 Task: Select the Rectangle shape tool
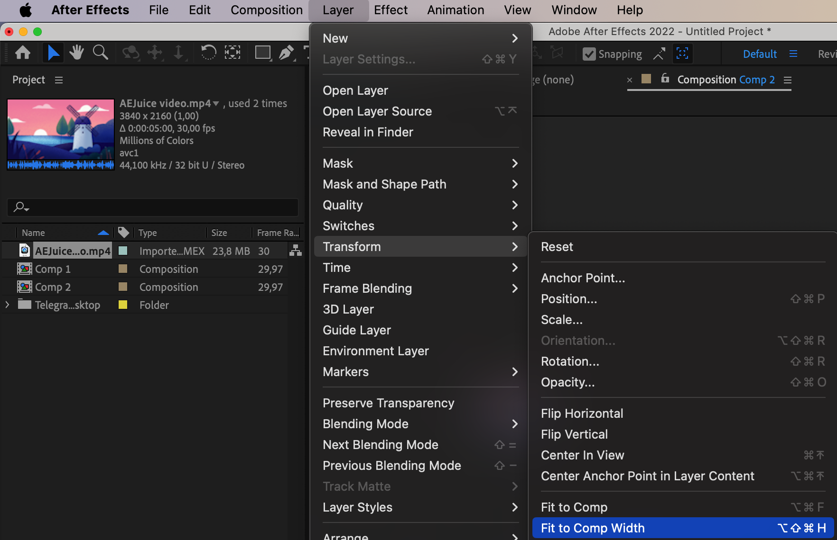(262, 53)
